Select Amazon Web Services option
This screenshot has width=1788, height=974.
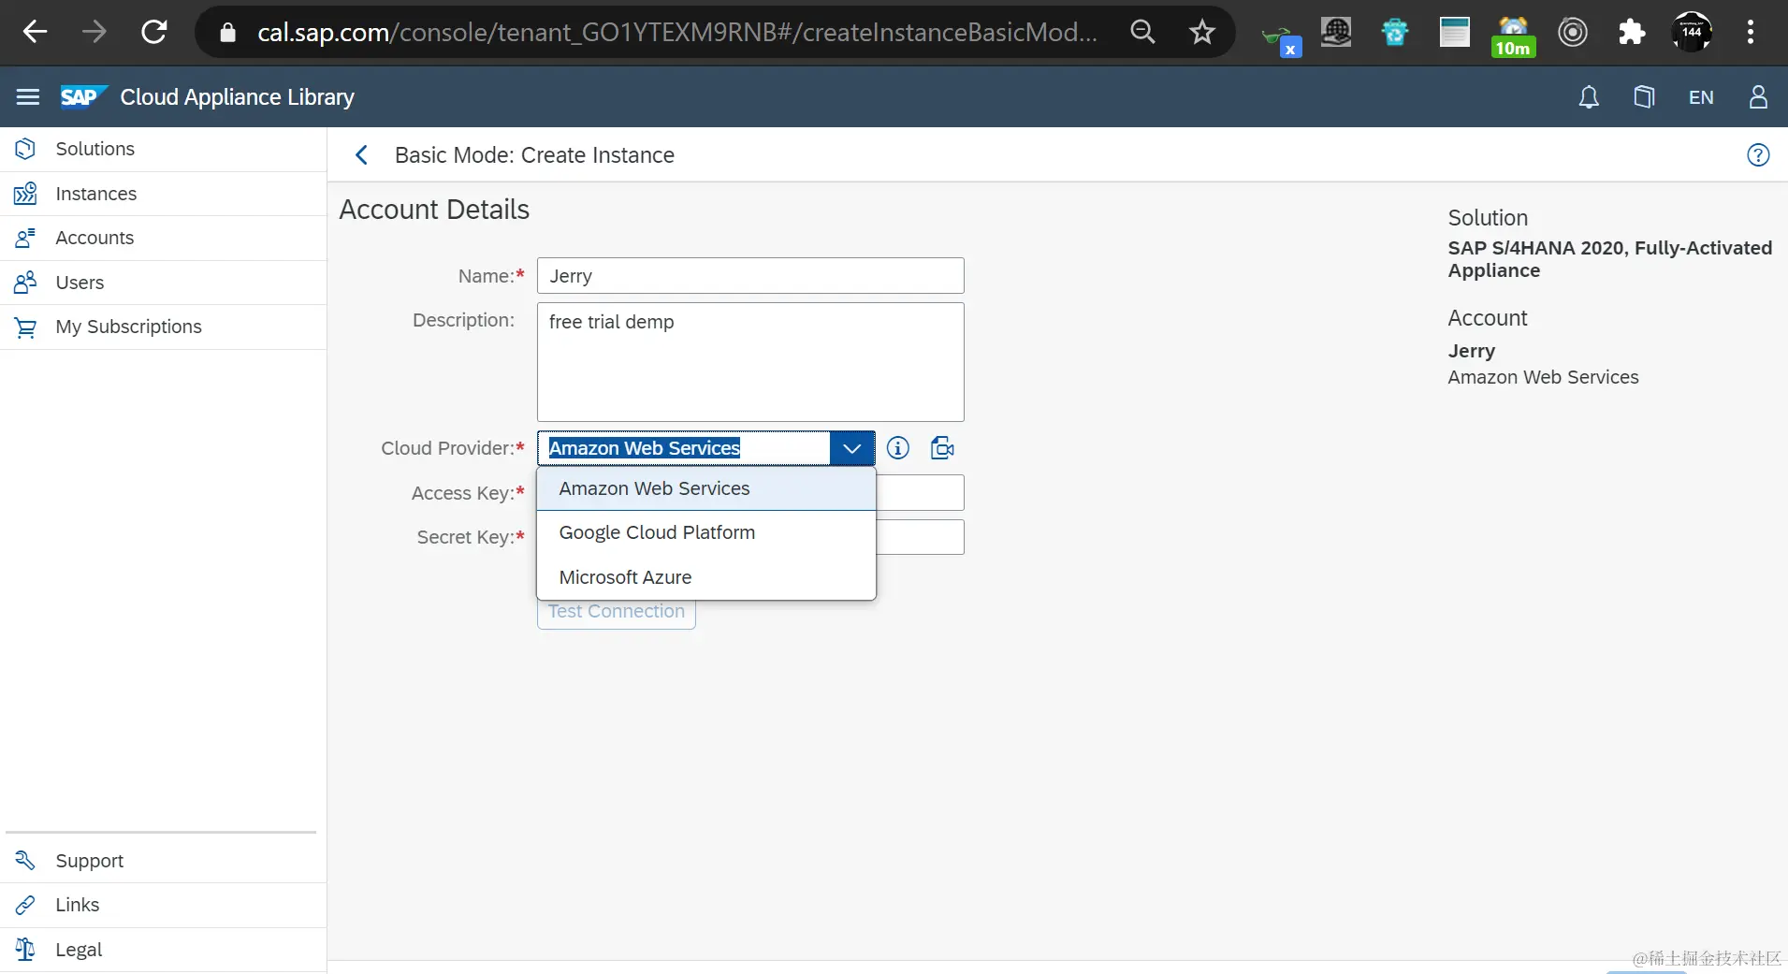pyautogui.click(x=706, y=488)
